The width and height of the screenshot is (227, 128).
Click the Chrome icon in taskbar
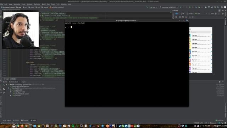point(26,126)
